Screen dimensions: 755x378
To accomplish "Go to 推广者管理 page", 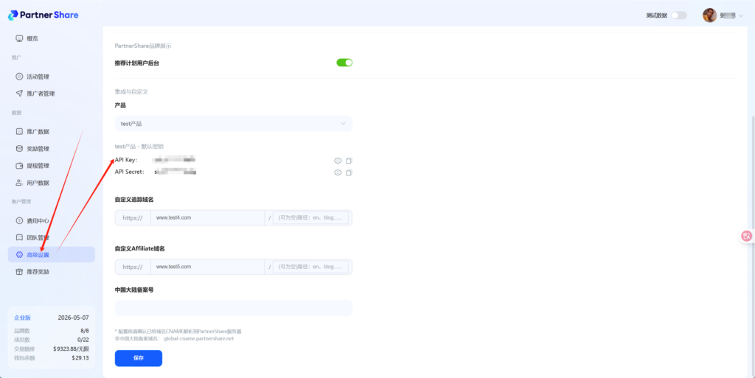I will tap(40, 94).
